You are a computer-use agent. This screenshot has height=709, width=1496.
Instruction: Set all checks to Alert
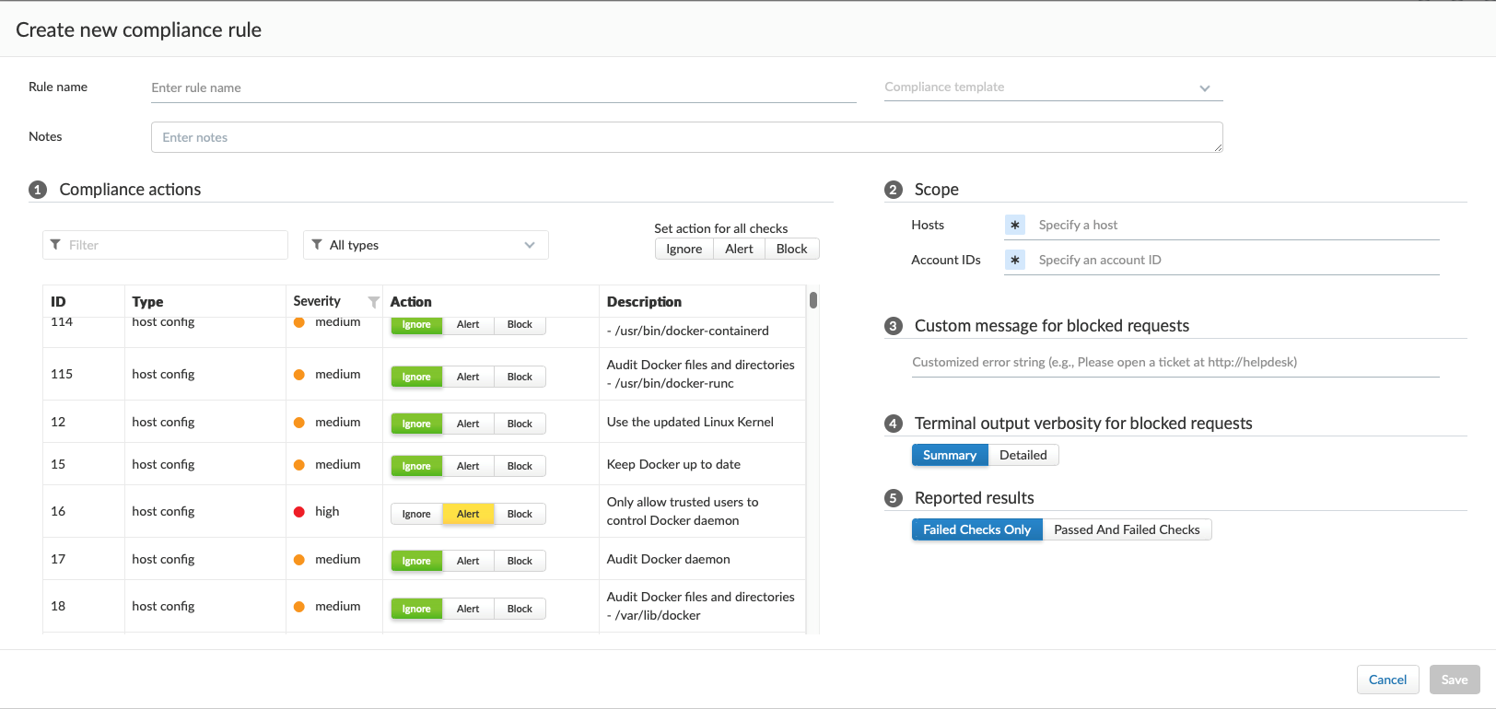(739, 249)
